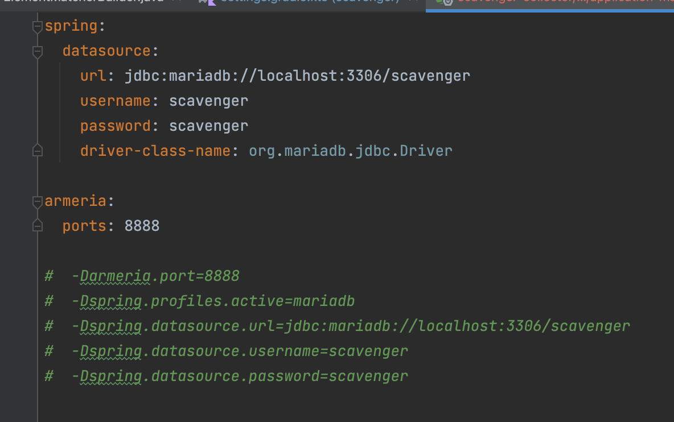This screenshot has height=422, width=674.
Task: Click the datasource key
Action: pos(106,51)
